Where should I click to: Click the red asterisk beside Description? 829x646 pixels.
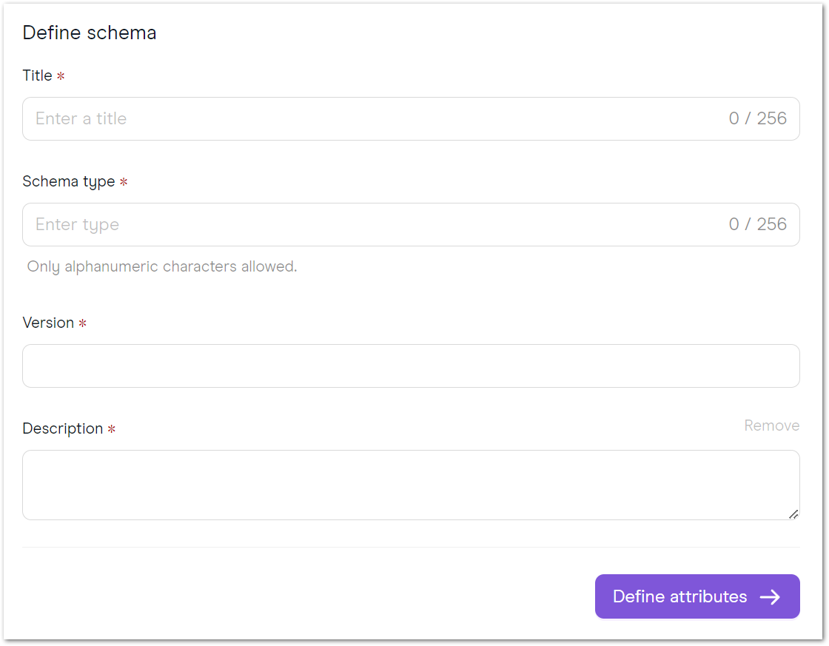coord(112,428)
